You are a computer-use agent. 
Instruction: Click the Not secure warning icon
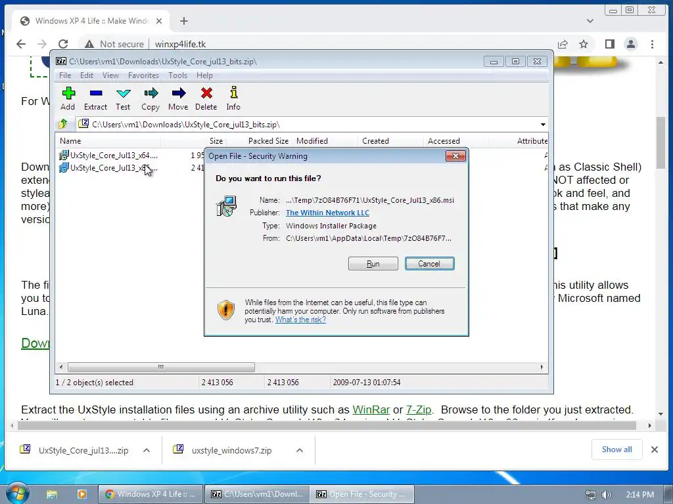click(89, 44)
